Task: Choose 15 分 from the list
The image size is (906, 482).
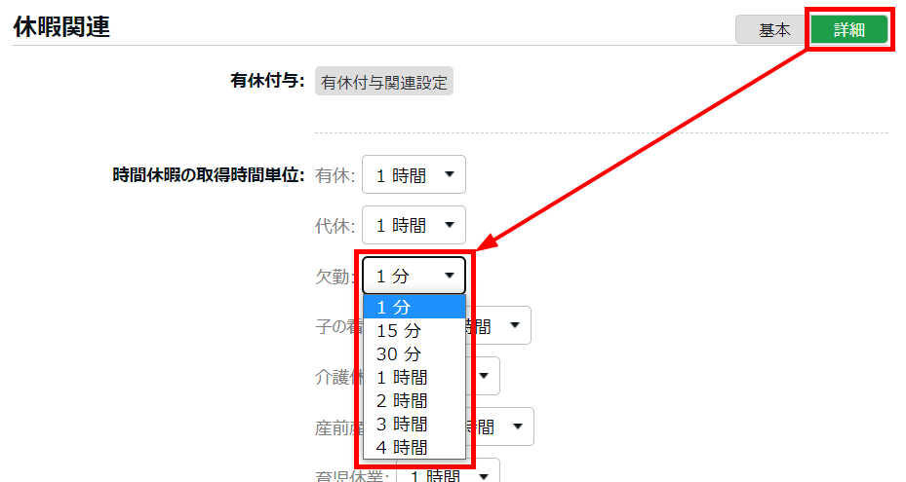Action: coord(414,330)
